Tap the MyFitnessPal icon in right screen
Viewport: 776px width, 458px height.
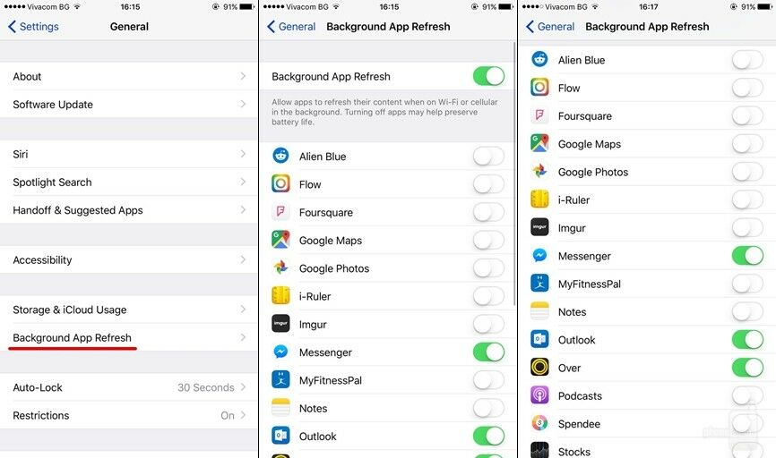coord(539,284)
